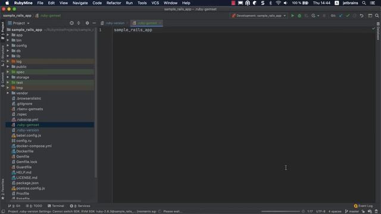Open the Navigate menu
This screenshot has width=381, height=214.
pyautogui.click(x=80, y=3)
